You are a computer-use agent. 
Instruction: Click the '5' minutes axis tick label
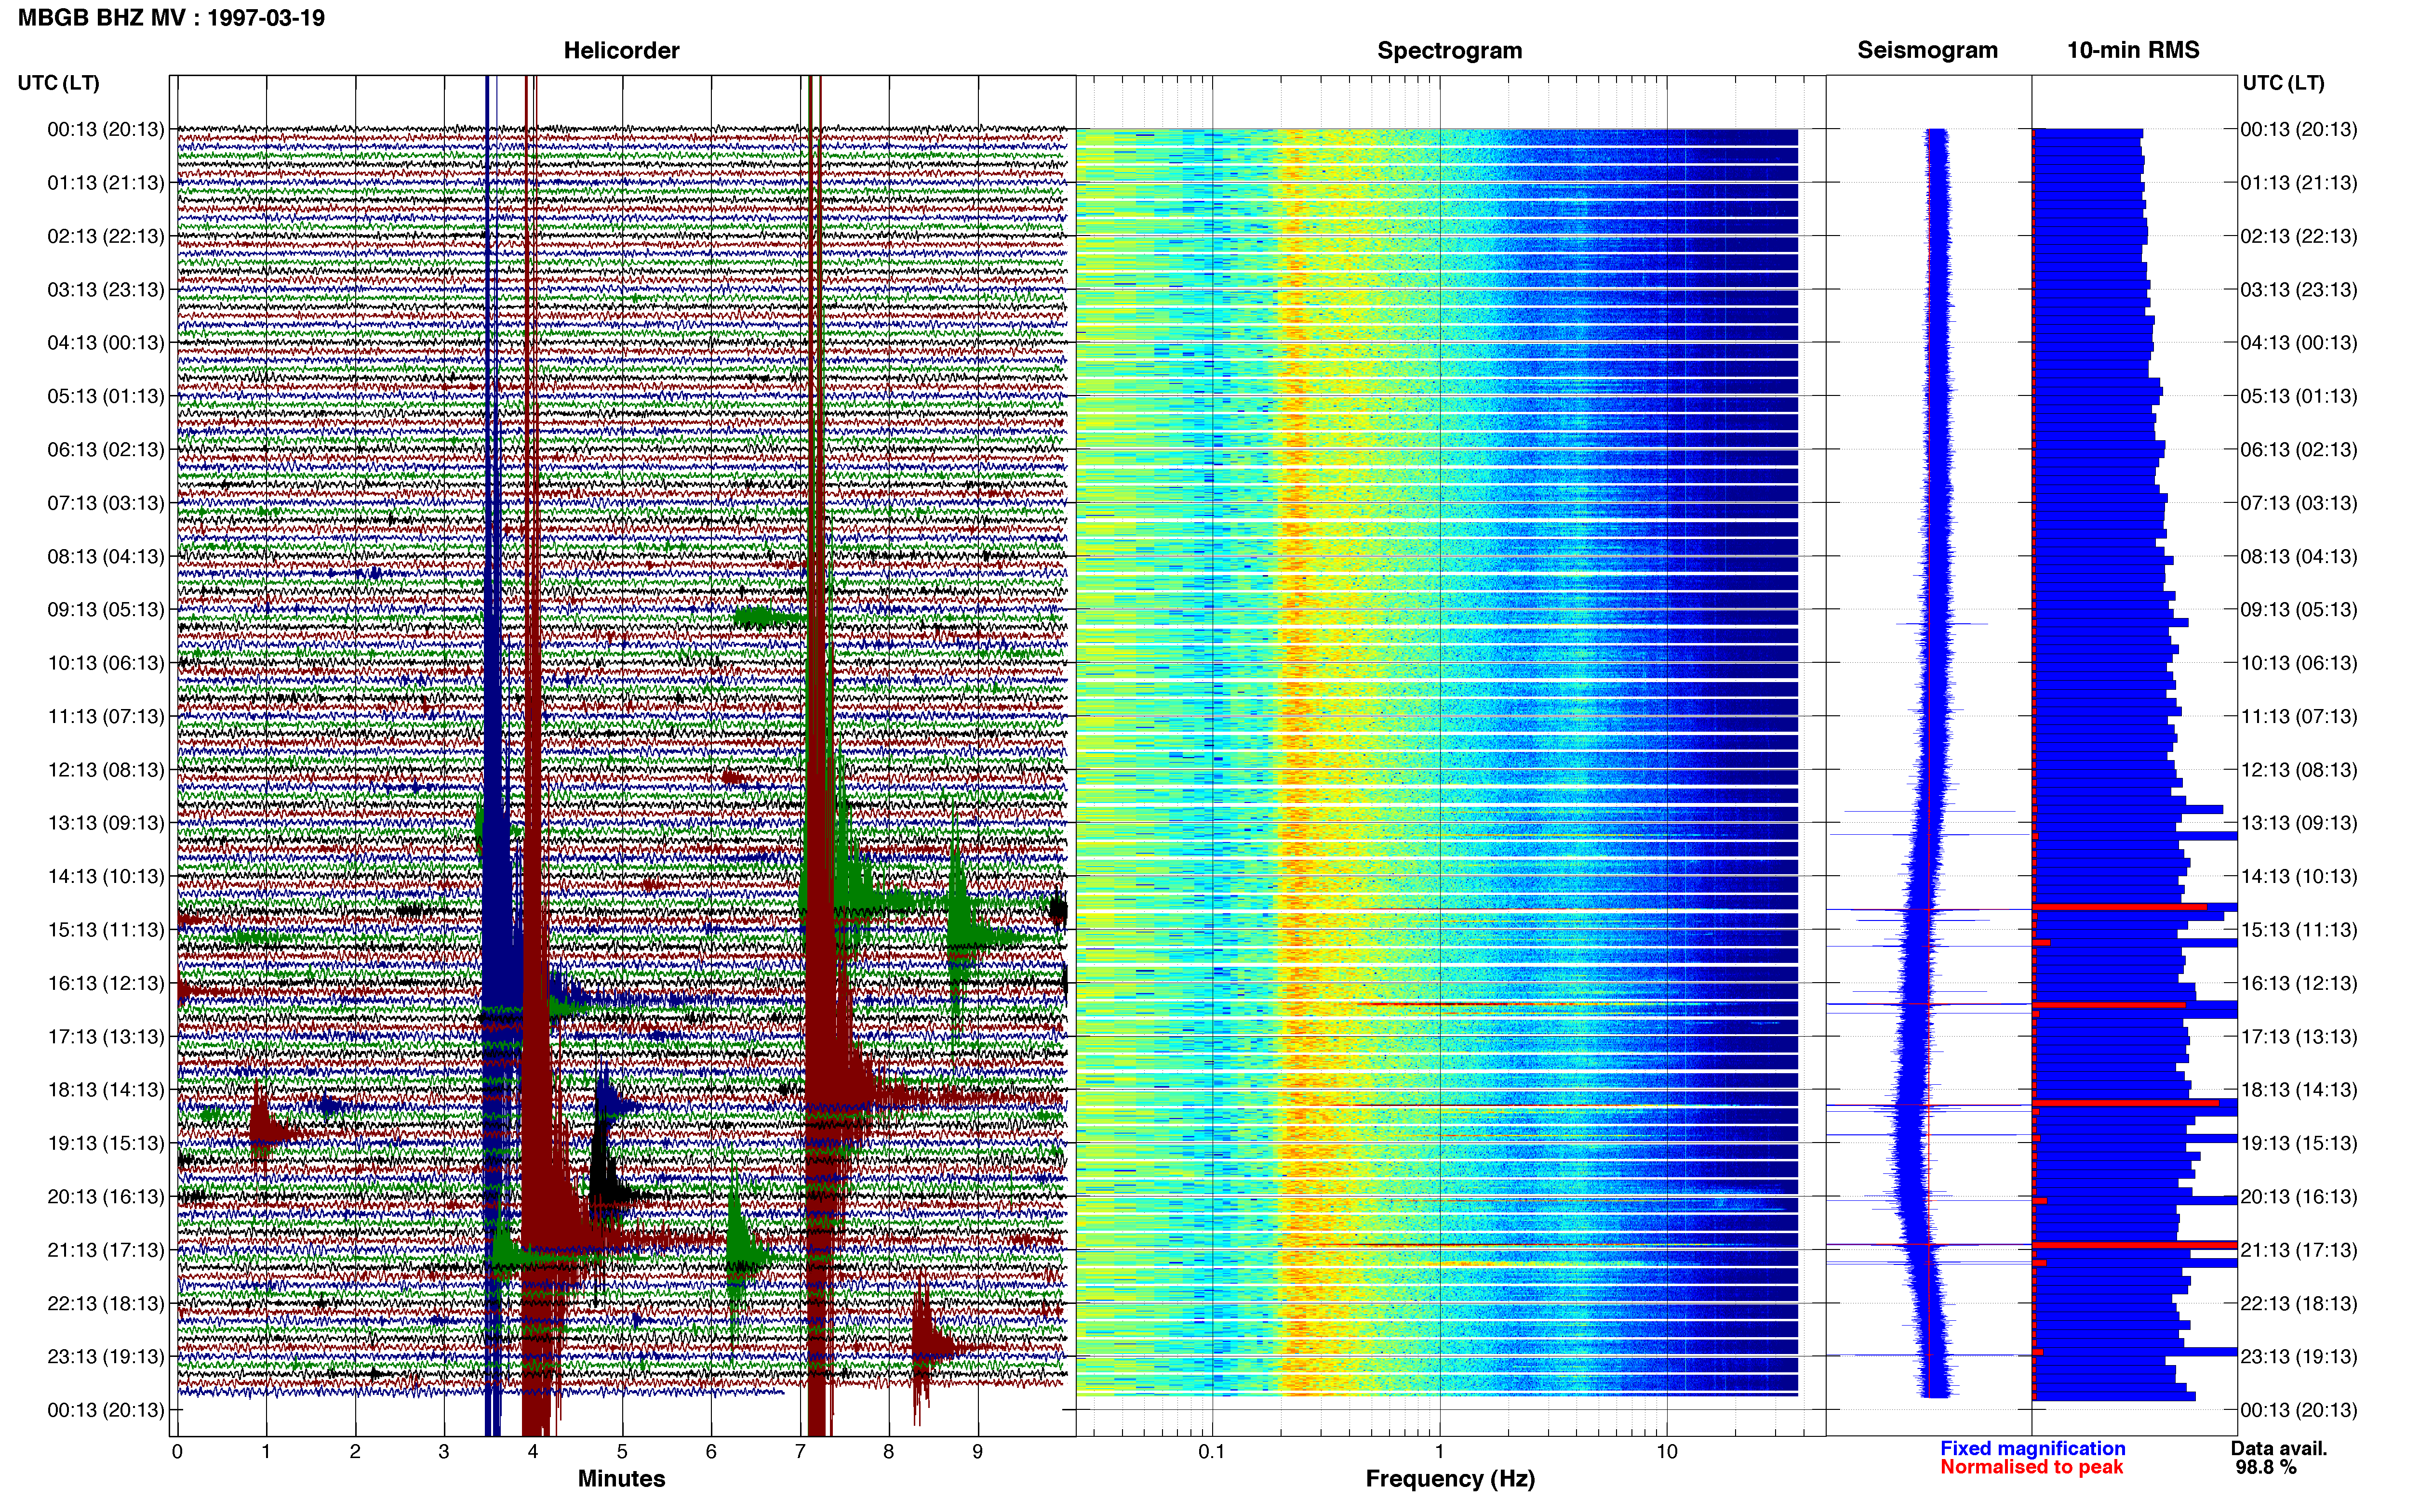click(621, 1451)
